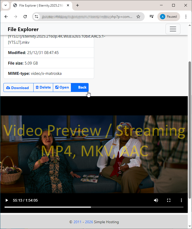
Task: Open media control icon in toolbar
Action: (x=152, y=17)
